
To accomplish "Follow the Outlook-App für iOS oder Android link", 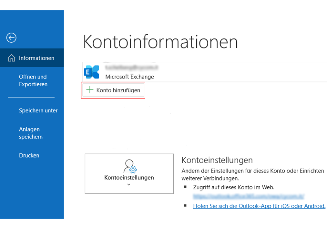I will point(259,206).
